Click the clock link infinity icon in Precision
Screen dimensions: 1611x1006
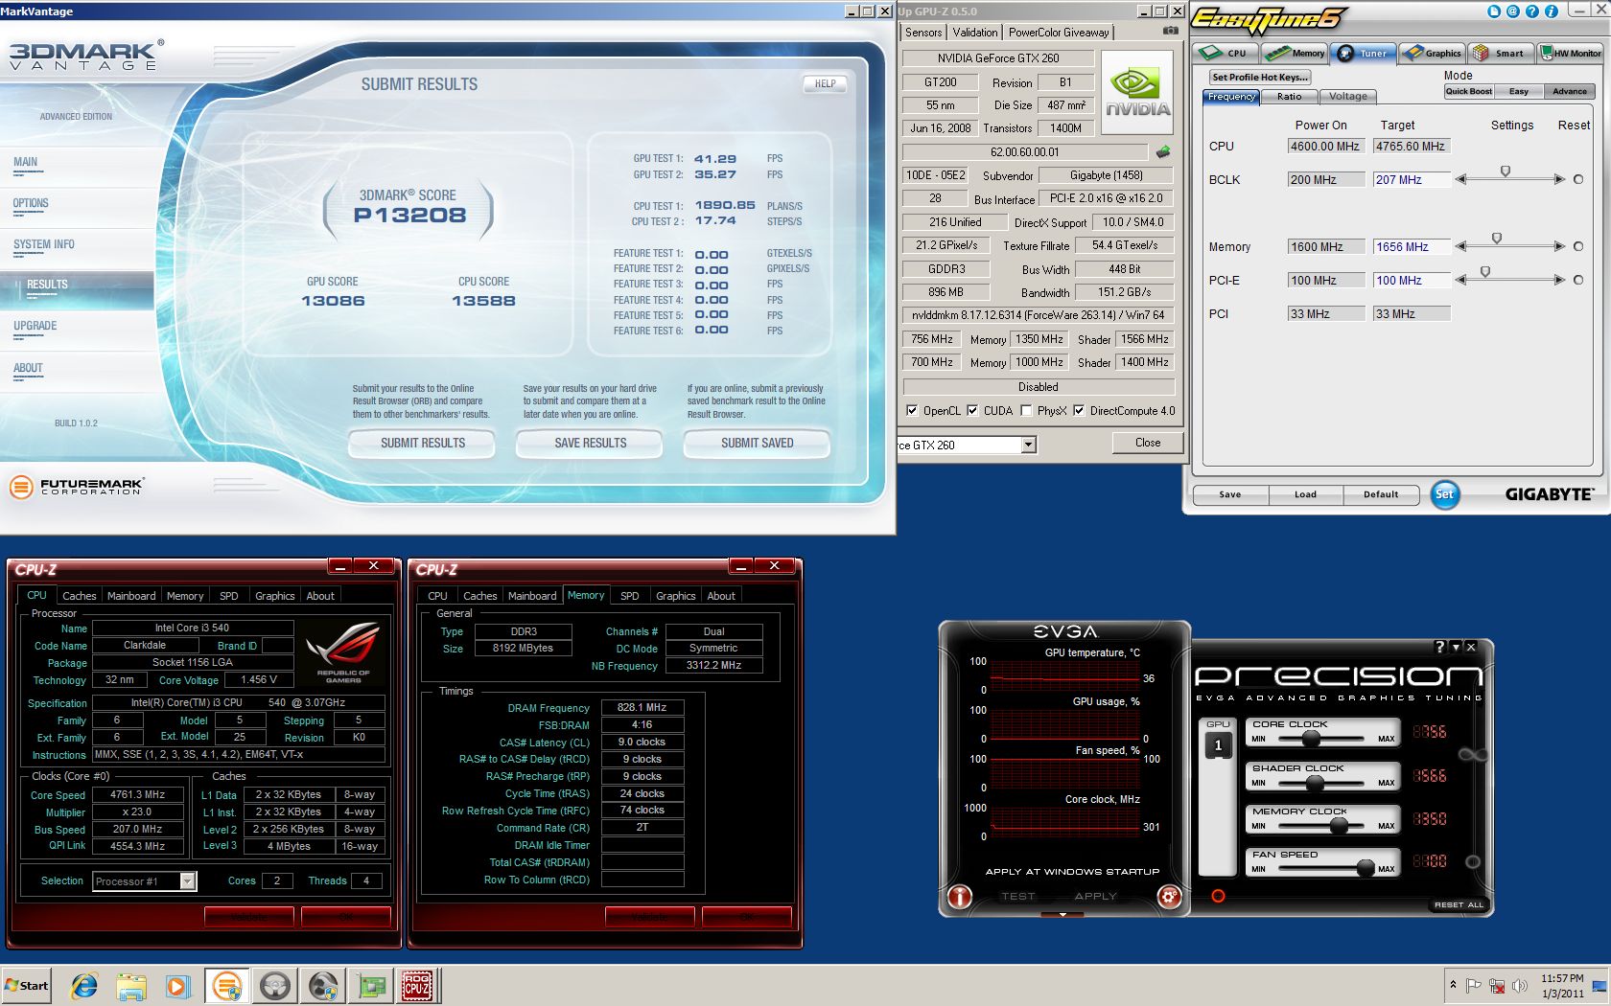click(1472, 755)
